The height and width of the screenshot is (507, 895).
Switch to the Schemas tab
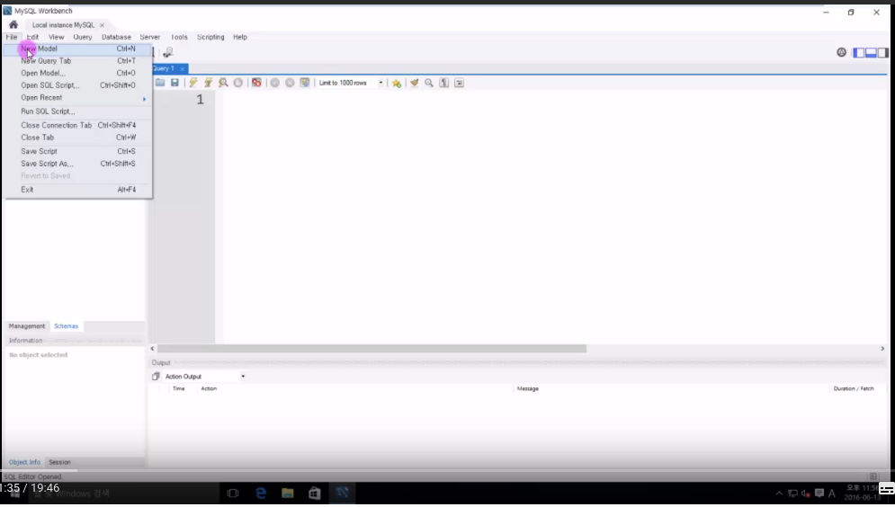tap(67, 326)
